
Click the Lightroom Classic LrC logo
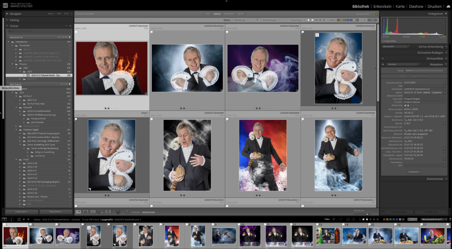pyautogui.click(x=5, y=5)
